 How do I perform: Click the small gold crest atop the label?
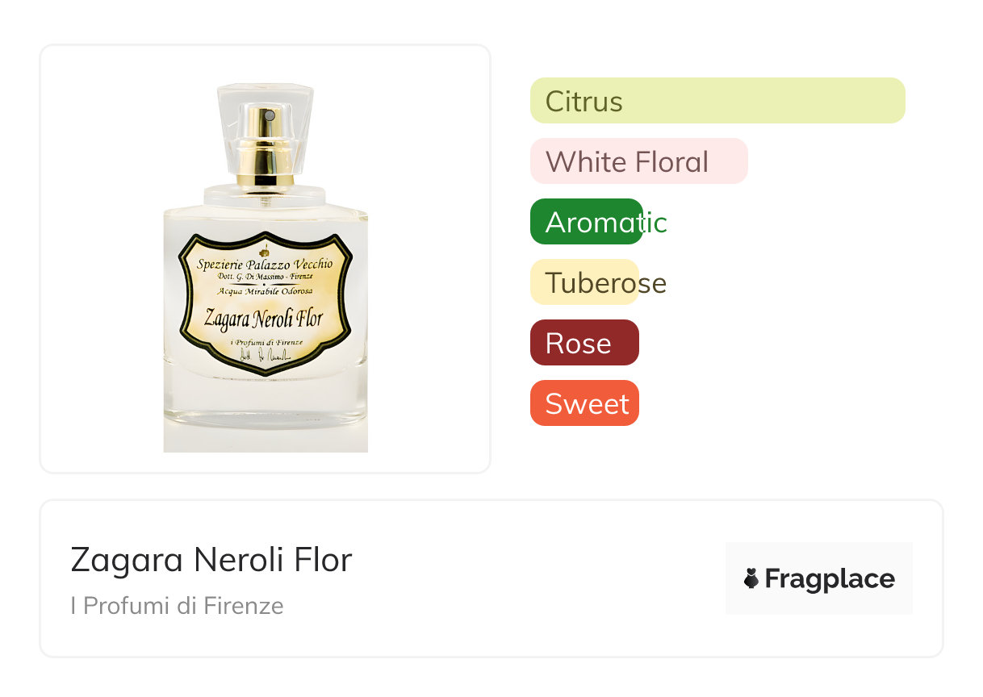coord(266,251)
